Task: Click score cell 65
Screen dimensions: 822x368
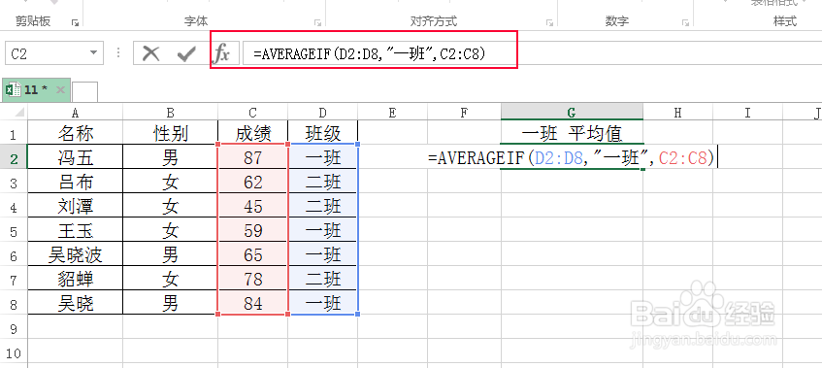Action: click(x=252, y=254)
